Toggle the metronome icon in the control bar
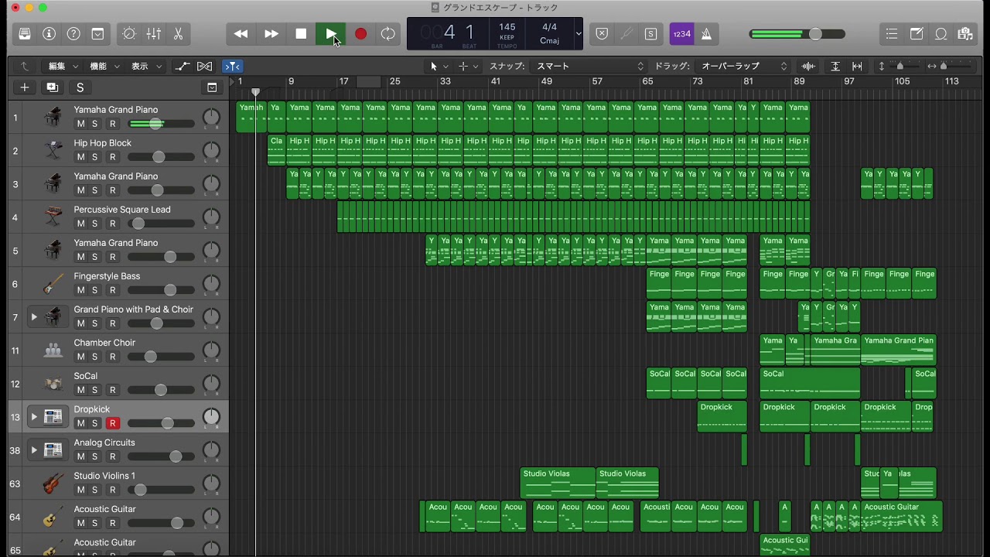This screenshot has height=557, width=990. click(706, 33)
